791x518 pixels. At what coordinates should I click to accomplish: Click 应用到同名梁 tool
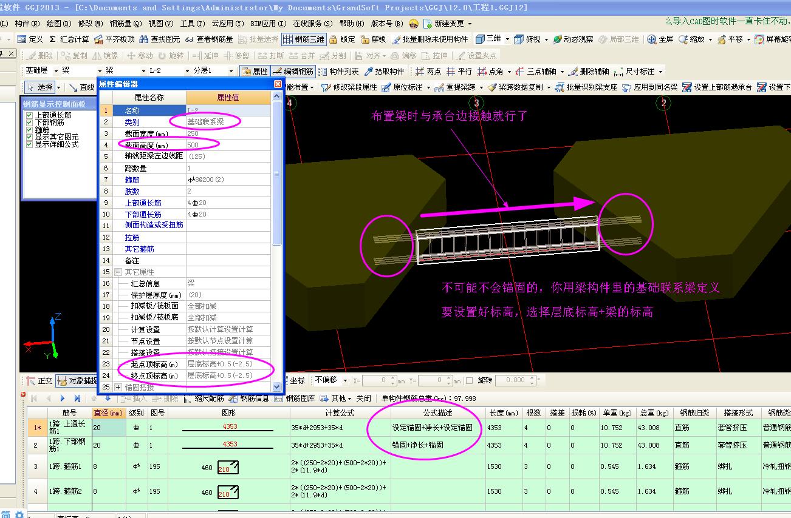coord(649,87)
